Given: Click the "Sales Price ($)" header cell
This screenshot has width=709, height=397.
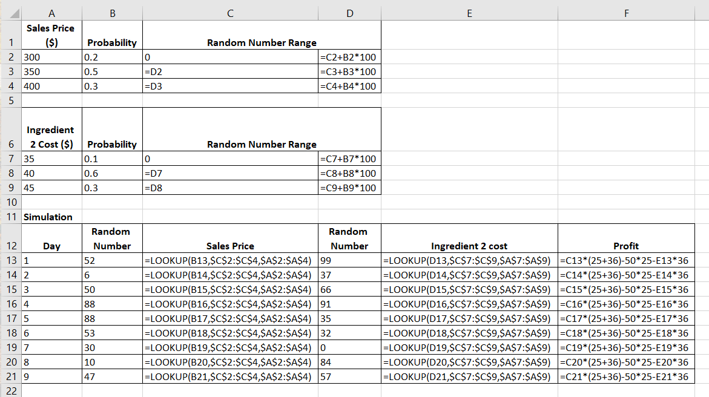Looking at the screenshot, I should 51,35.
